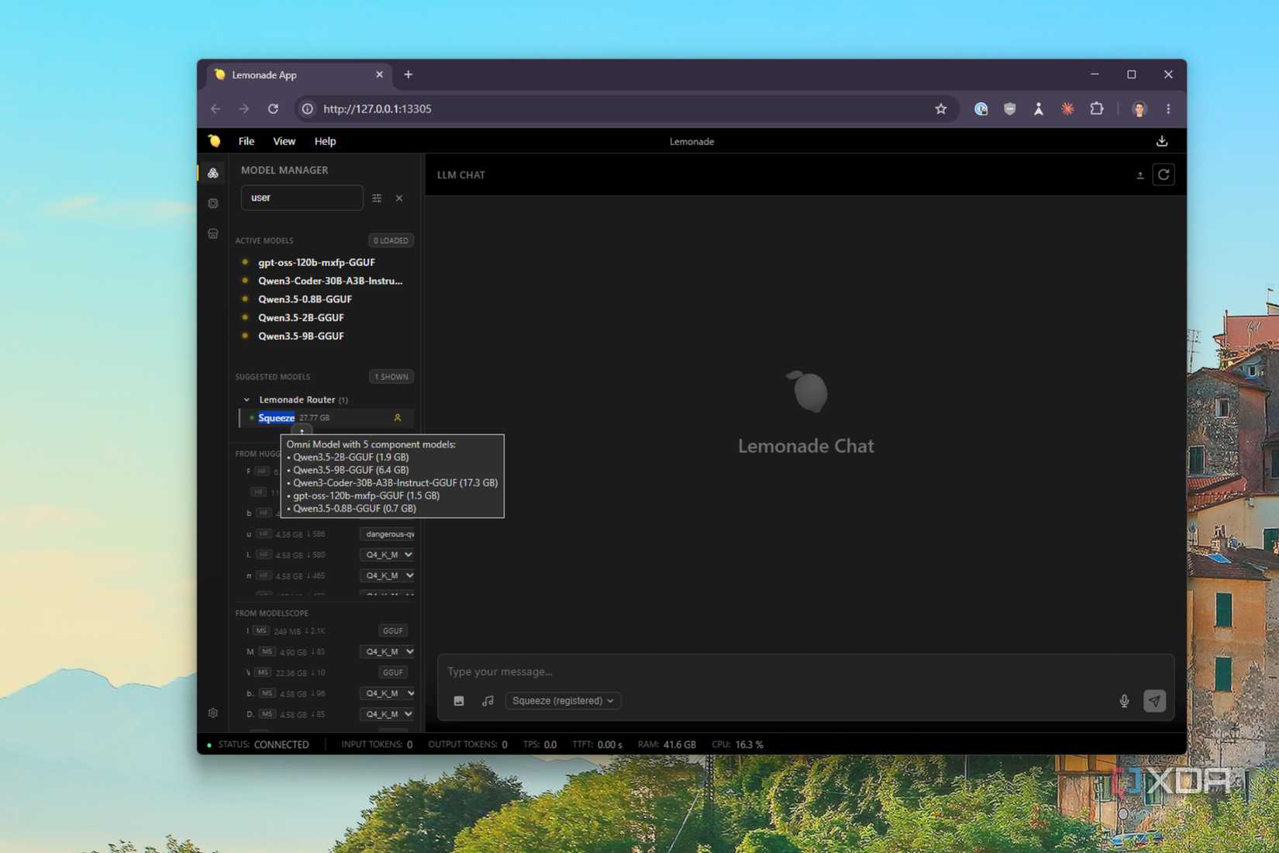The width and height of the screenshot is (1279, 853).
Task: Open the Q4_K_M dropdown on the 580 downloads row
Action: (387, 555)
